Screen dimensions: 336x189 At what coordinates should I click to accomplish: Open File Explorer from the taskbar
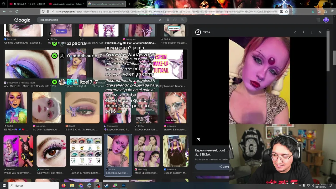click(72, 186)
